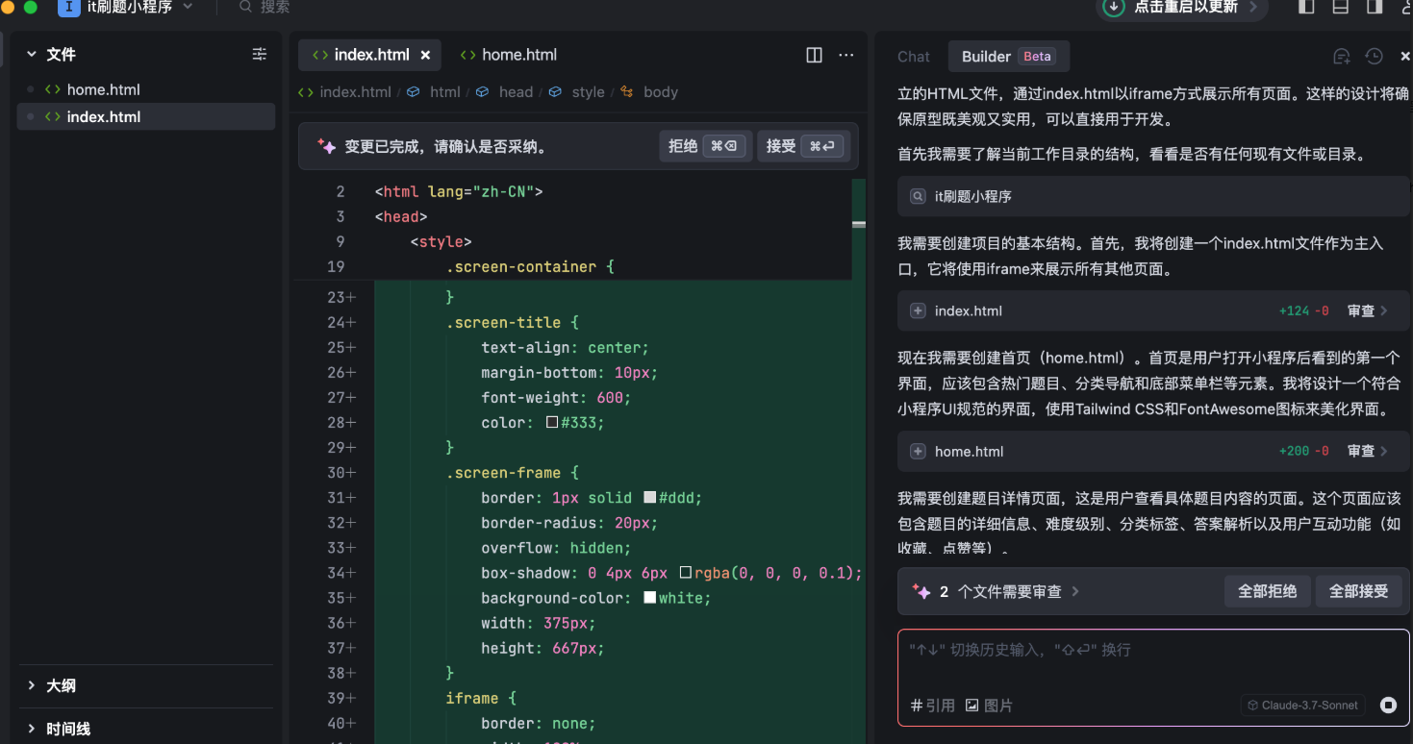Screen dimensions: 1413x744
Task: Open the chat history clock icon
Action: coord(1374,57)
